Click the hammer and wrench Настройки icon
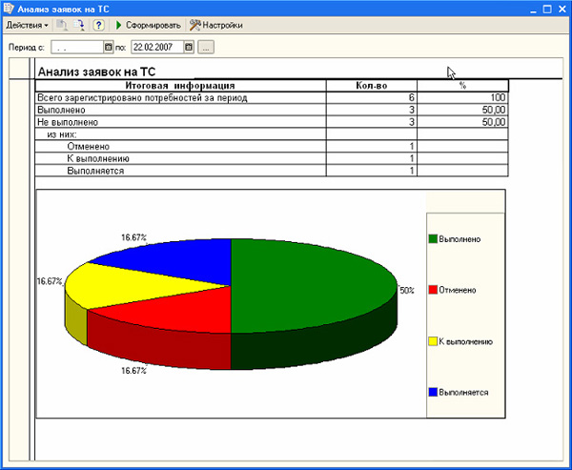 pos(195,25)
